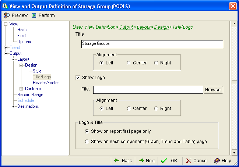Click the Perform play icon
This screenshot has height=167, width=239.
click(x=34, y=15)
